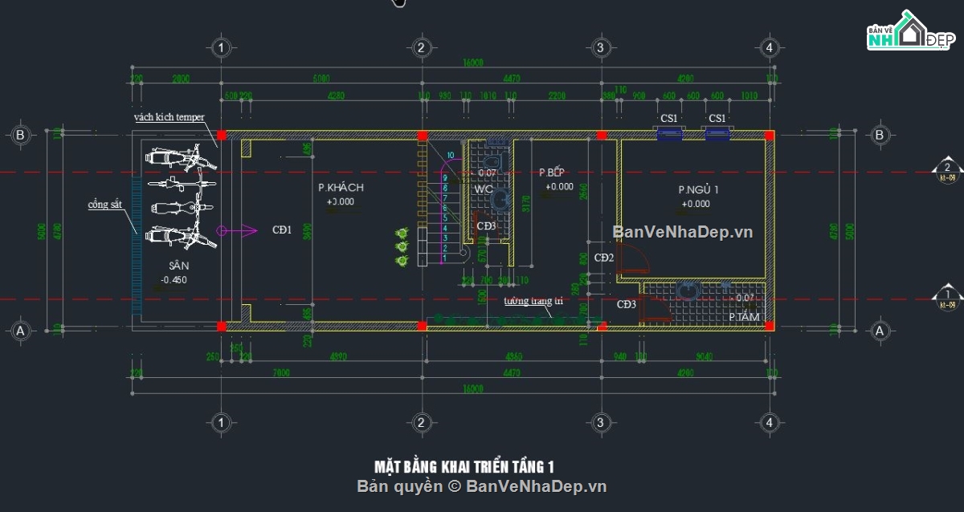Select the 3690 vertical dimension text
This screenshot has width=964, height=512.
pos(309,230)
